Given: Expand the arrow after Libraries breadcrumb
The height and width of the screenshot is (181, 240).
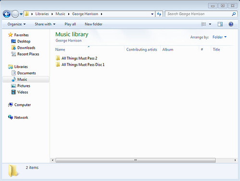Looking at the screenshot, I should [x=52, y=14].
